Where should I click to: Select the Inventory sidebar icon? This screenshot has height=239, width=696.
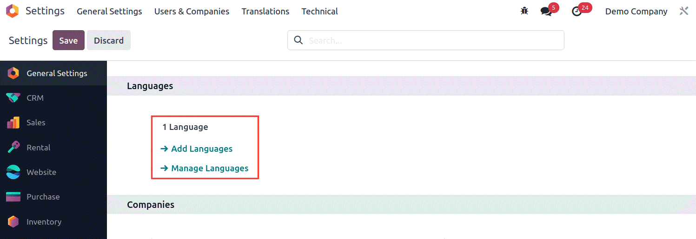[x=13, y=222]
